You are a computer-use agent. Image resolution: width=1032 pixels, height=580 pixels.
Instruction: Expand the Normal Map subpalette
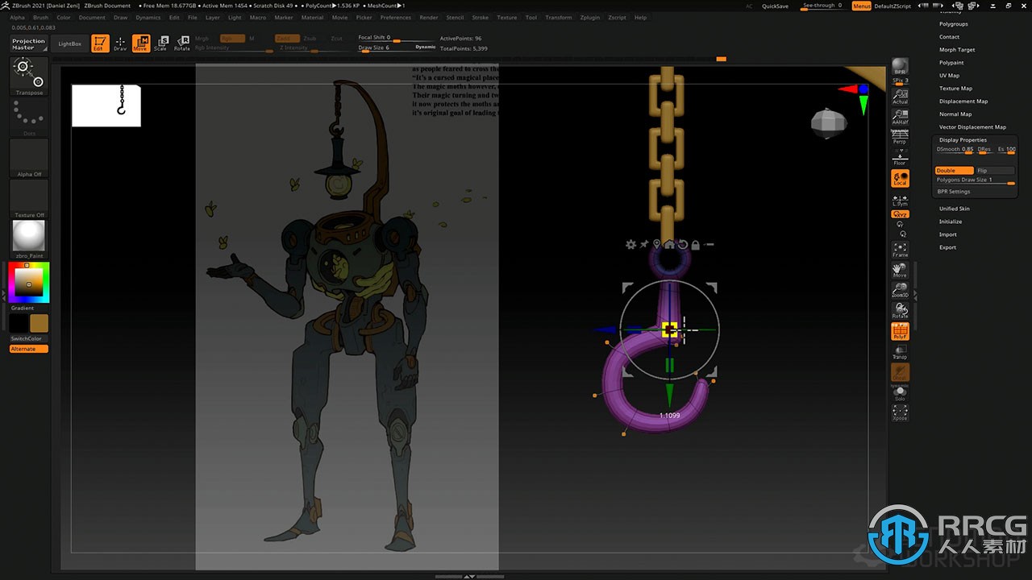click(955, 114)
